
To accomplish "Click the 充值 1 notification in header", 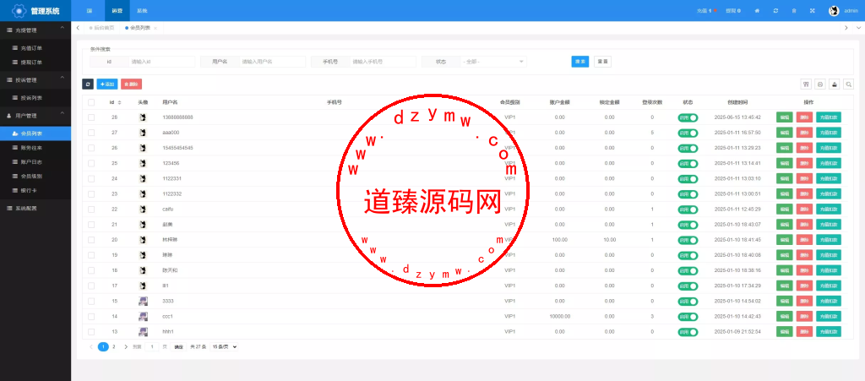I will point(707,10).
